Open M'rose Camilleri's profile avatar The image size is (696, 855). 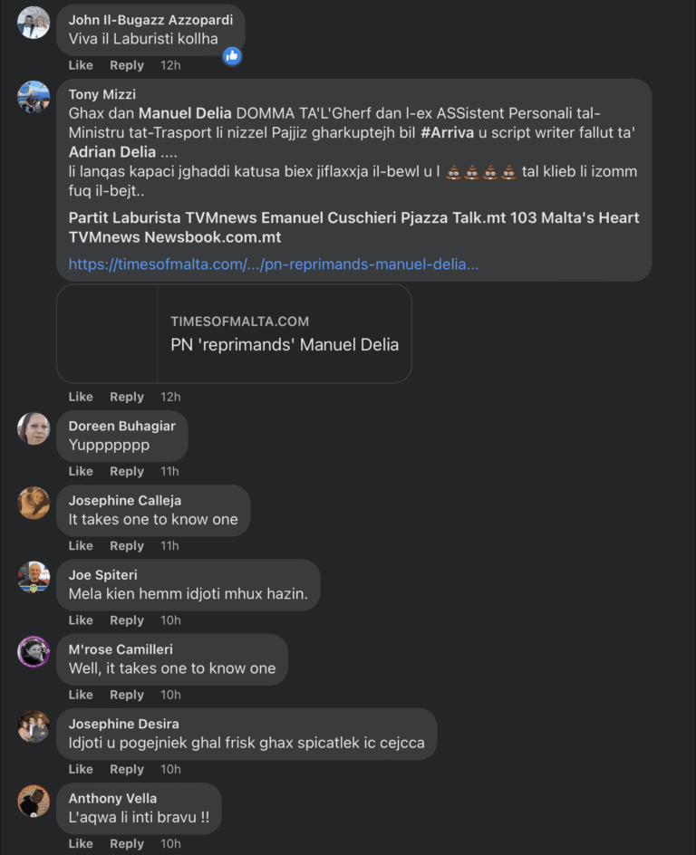[x=34, y=652]
